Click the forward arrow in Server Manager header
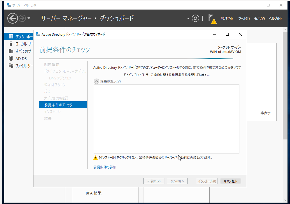290x204 pixels. click(x=22, y=18)
